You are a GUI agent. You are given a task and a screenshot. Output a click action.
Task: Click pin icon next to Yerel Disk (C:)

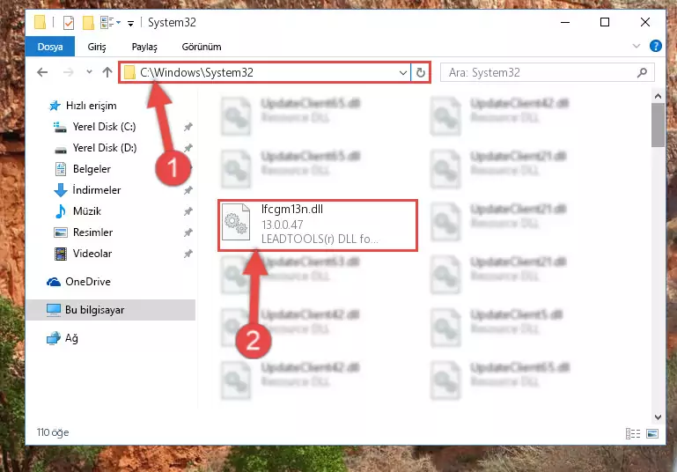188,127
